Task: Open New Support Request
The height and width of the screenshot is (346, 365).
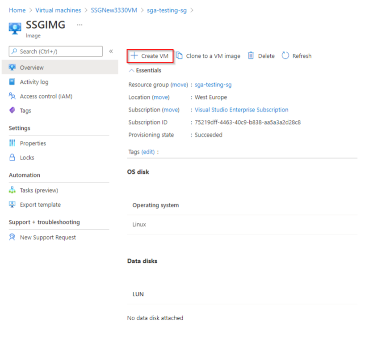Action: point(48,237)
